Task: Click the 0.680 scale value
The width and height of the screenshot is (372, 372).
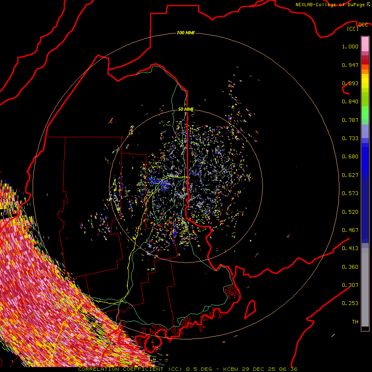Action: point(350,157)
